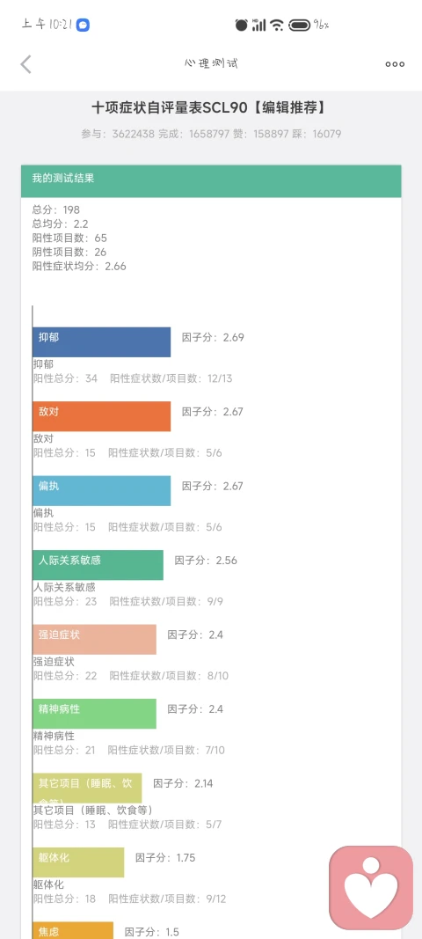
Task: Tap the Wi-Fi status icon
Action: click(277, 26)
